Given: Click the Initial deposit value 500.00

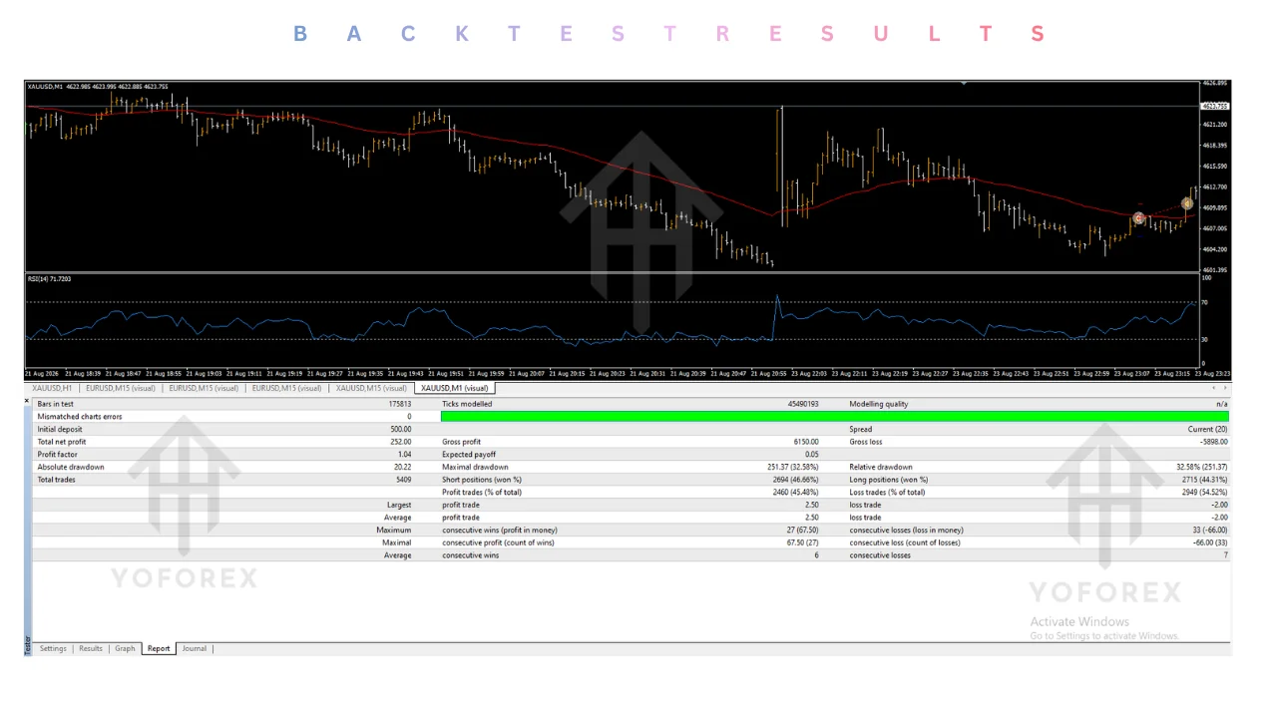Looking at the screenshot, I should click(401, 429).
